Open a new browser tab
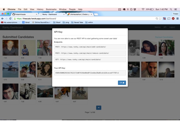The width and height of the screenshot is (180, 128). [x=96, y=14]
